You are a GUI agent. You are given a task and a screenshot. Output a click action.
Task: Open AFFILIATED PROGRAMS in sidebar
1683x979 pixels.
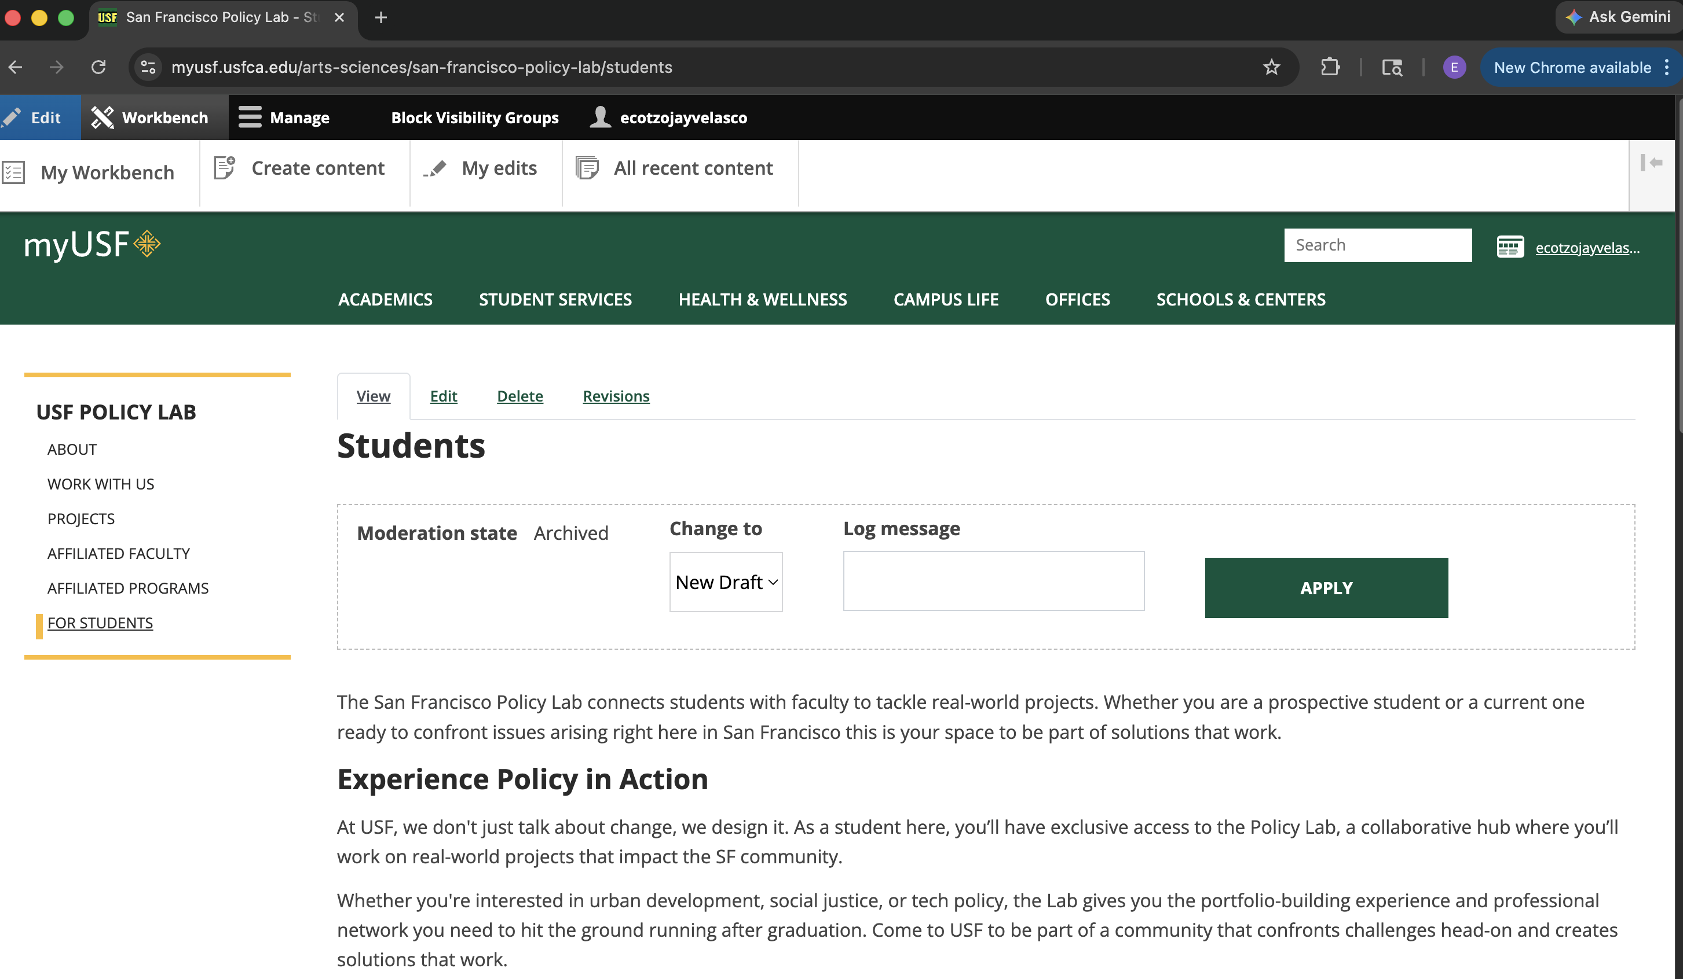tap(127, 588)
